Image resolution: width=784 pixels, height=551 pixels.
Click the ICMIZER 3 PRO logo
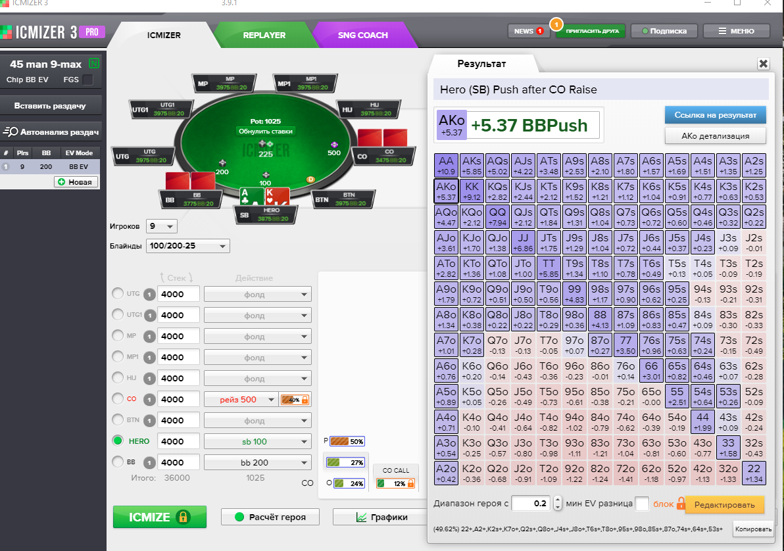[53, 32]
